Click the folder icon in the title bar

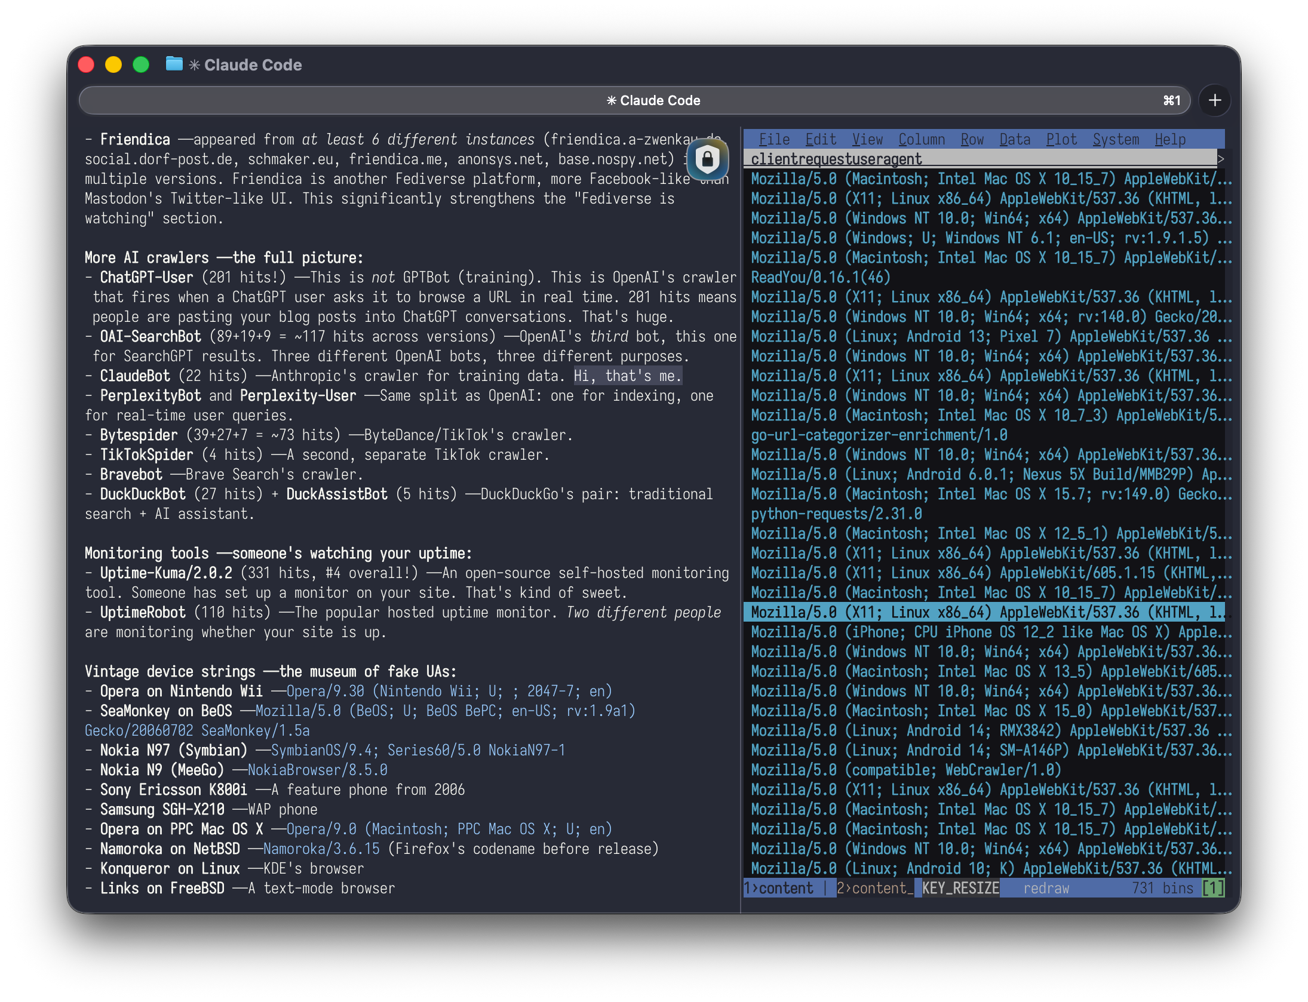tap(174, 64)
